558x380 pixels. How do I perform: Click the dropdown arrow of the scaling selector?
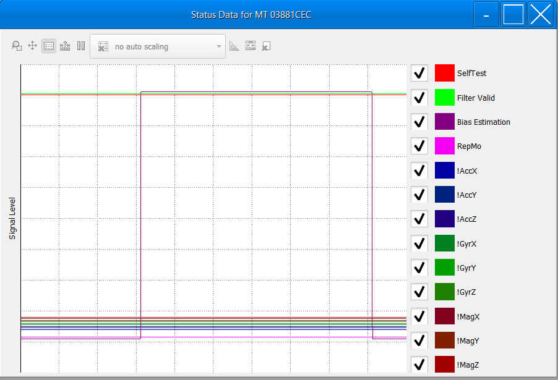click(218, 46)
